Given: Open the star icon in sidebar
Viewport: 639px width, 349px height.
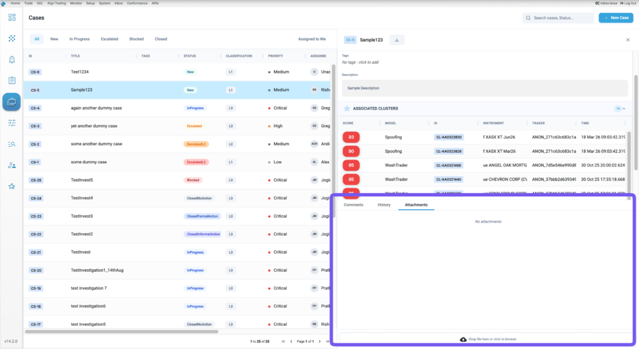Looking at the screenshot, I should coord(12,186).
